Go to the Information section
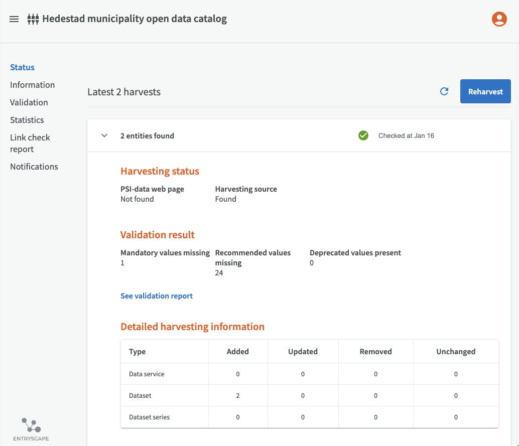Image resolution: width=519 pixels, height=446 pixels. click(32, 85)
